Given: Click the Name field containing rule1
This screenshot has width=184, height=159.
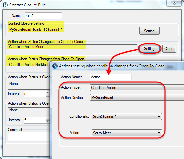Looking at the screenshot, I should point(44,16).
